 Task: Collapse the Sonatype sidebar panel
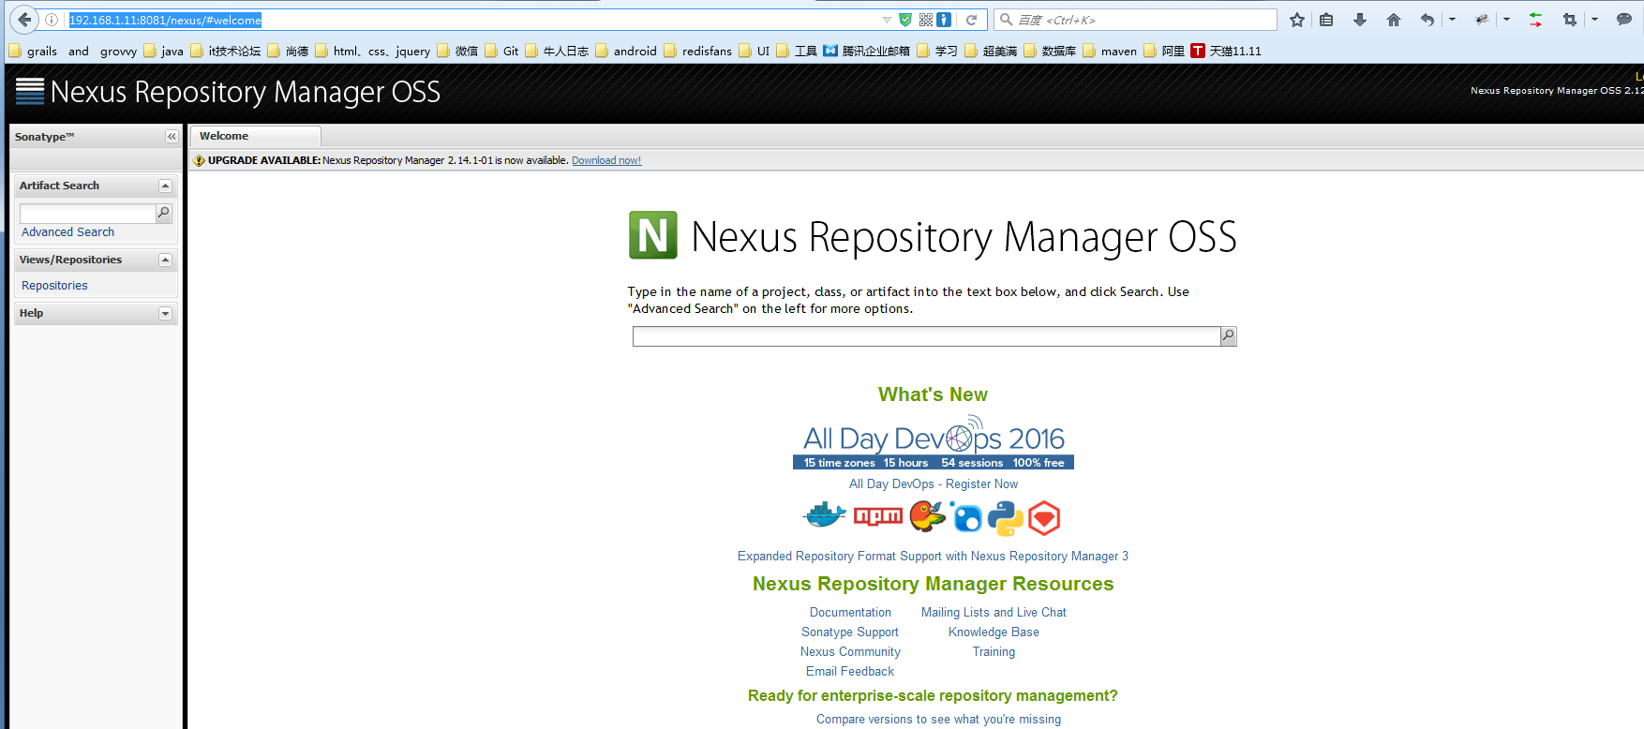pyautogui.click(x=172, y=137)
